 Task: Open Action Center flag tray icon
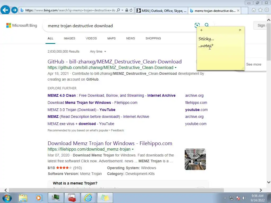(x=238, y=198)
